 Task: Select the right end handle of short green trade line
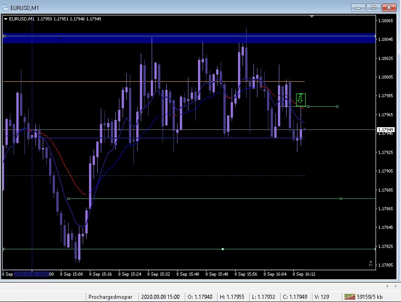(337, 106)
